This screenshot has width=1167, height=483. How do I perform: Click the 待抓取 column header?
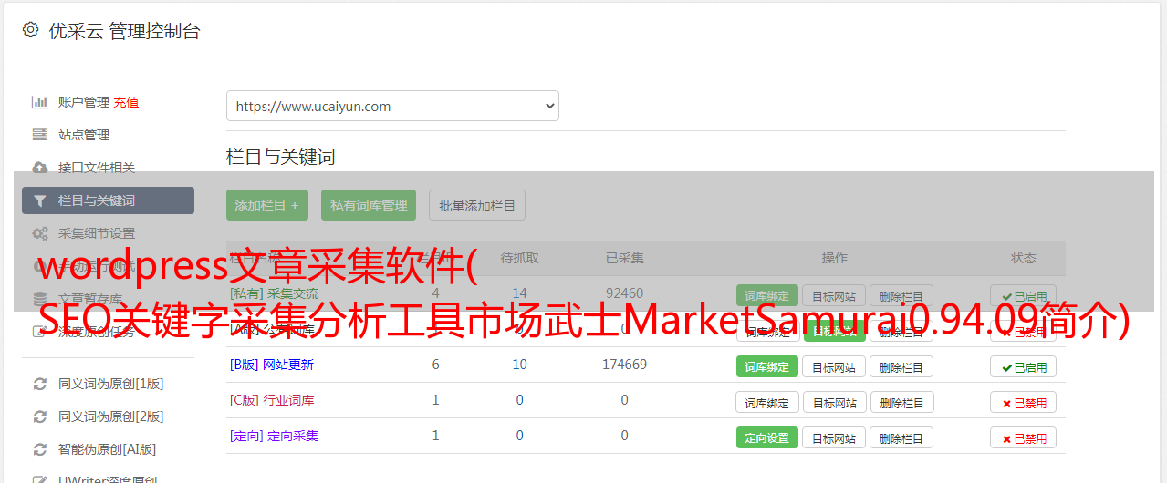click(519, 258)
